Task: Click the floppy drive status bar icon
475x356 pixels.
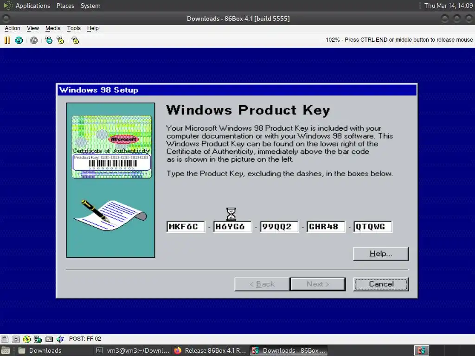Action: point(5,339)
